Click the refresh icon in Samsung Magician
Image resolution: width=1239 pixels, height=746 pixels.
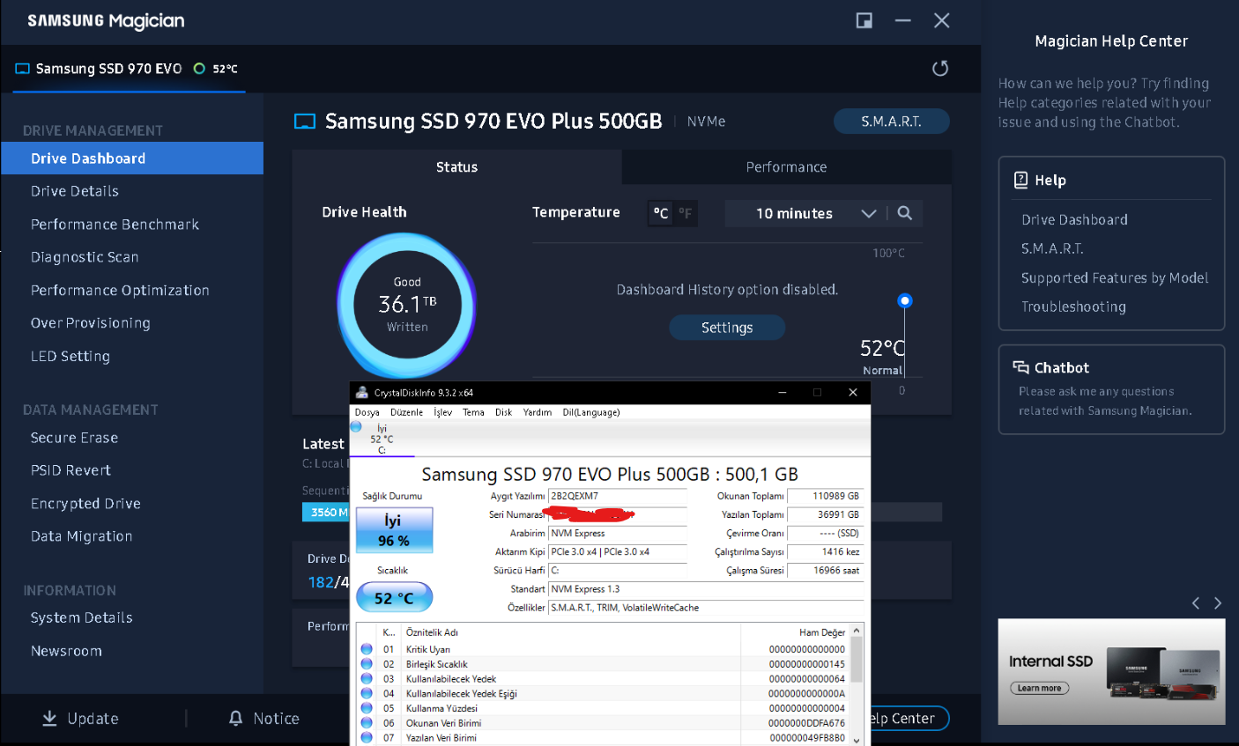tap(940, 69)
